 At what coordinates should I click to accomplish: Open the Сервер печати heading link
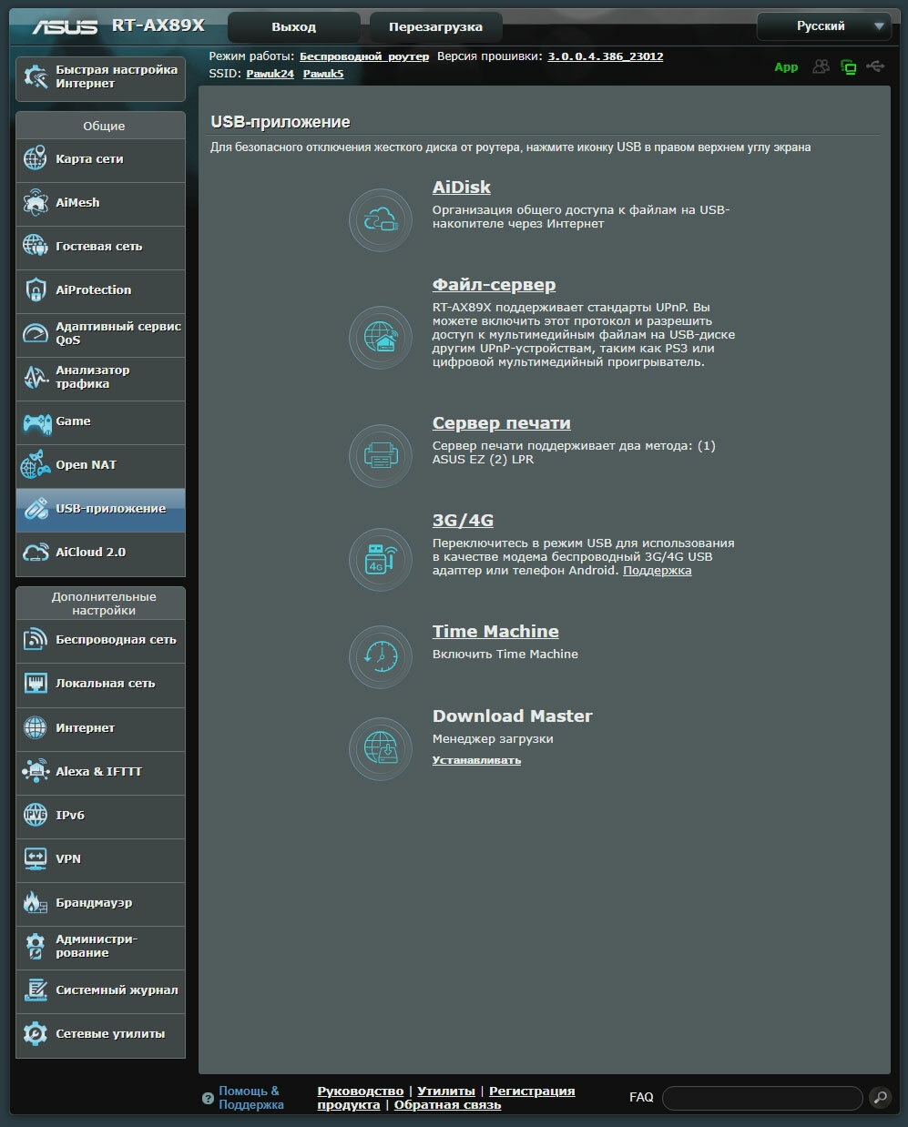(x=502, y=422)
